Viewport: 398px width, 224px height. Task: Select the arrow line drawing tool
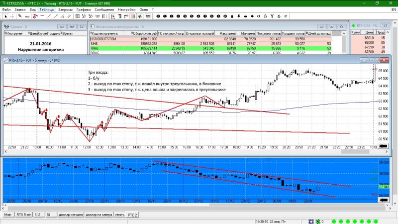tap(56, 16)
